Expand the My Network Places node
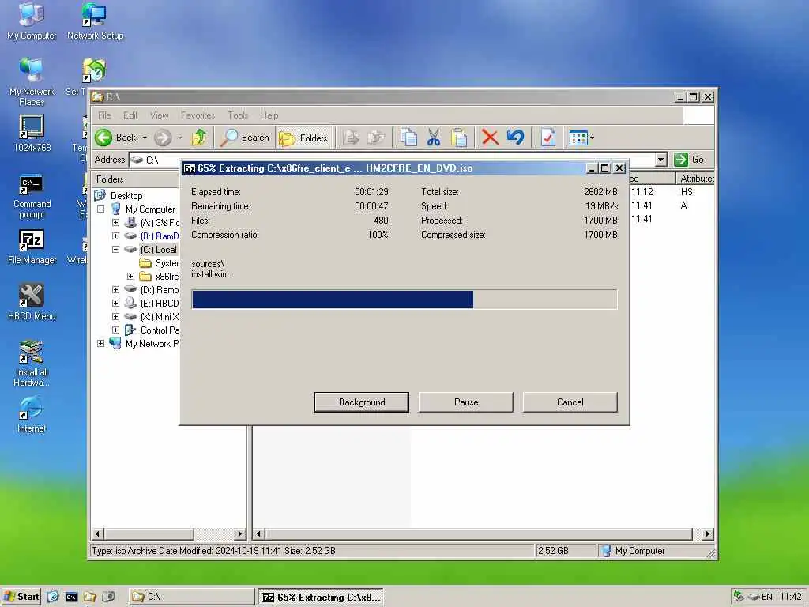Screen dimensions: 809x607 (x=101, y=343)
